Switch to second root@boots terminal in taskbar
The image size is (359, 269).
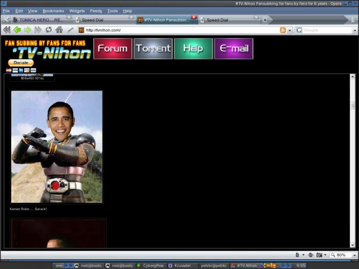point(119,265)
